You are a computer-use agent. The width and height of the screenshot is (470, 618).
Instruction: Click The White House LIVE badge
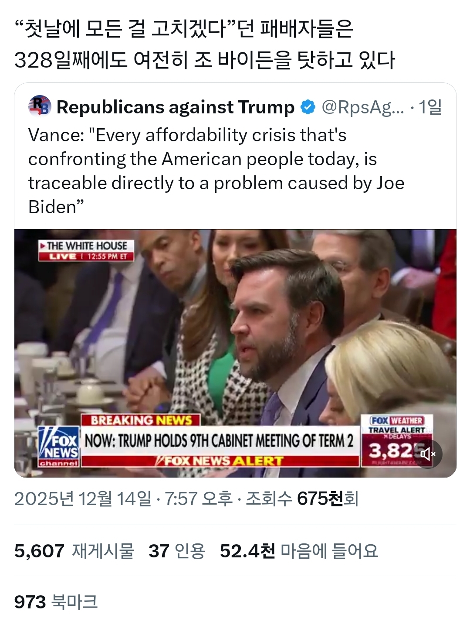coord(87,250)
